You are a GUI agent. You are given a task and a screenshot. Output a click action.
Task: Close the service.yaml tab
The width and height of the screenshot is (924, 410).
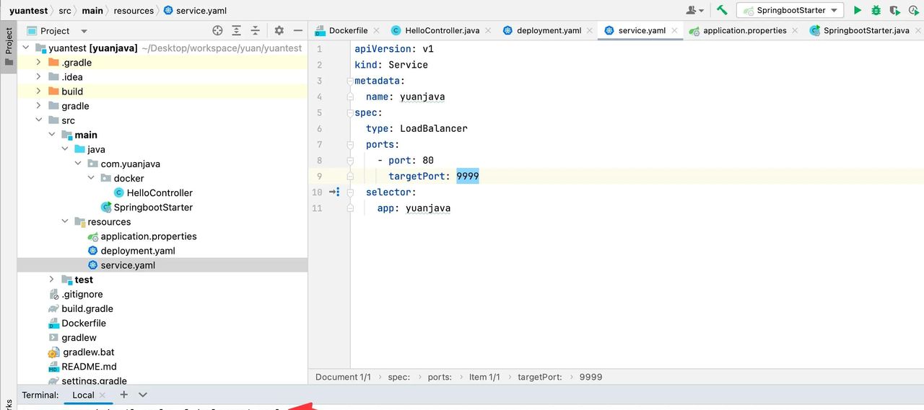[675, 31]
